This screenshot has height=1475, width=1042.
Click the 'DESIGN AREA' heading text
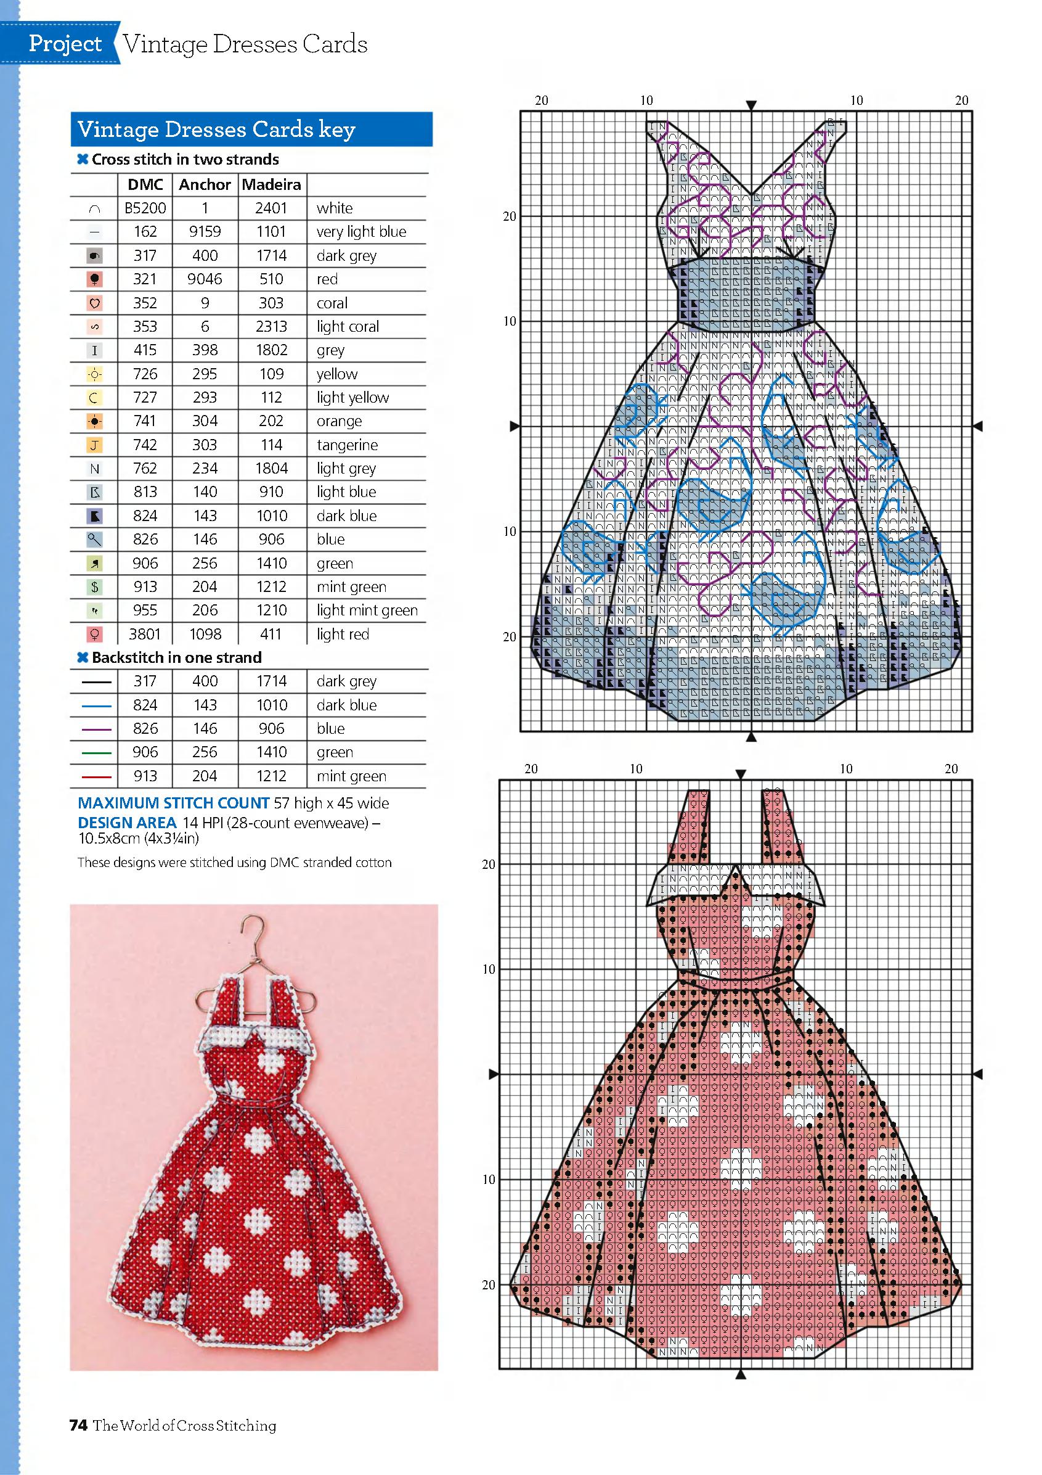pos(126,823)
